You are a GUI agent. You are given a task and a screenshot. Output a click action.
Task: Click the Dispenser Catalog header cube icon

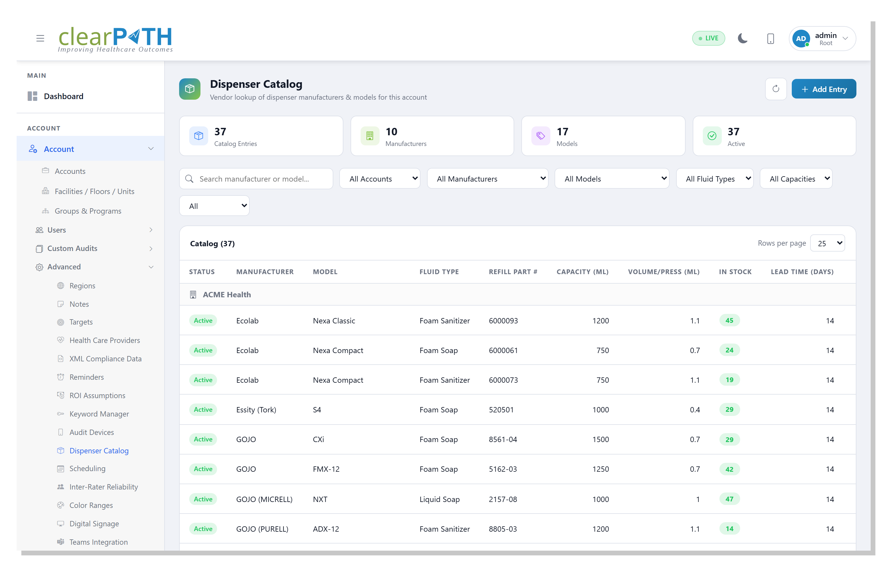pyautogui.click(x=190, y=89)
